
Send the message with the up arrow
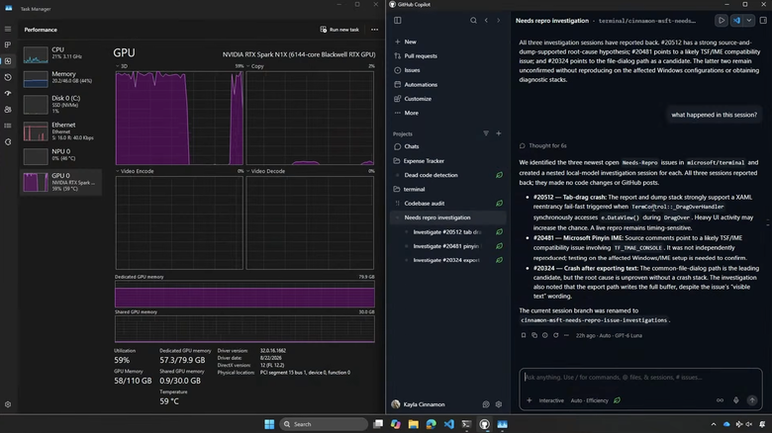click(x=752, y=400)
